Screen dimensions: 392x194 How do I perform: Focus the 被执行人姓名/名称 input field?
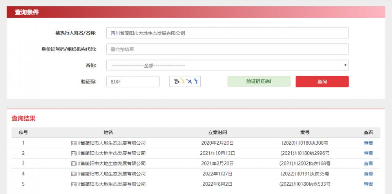227,33
